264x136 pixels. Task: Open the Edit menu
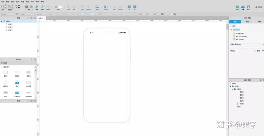(x=7, y=1)
